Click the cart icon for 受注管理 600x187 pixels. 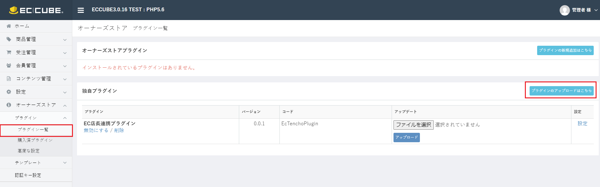tap(9, 52)
